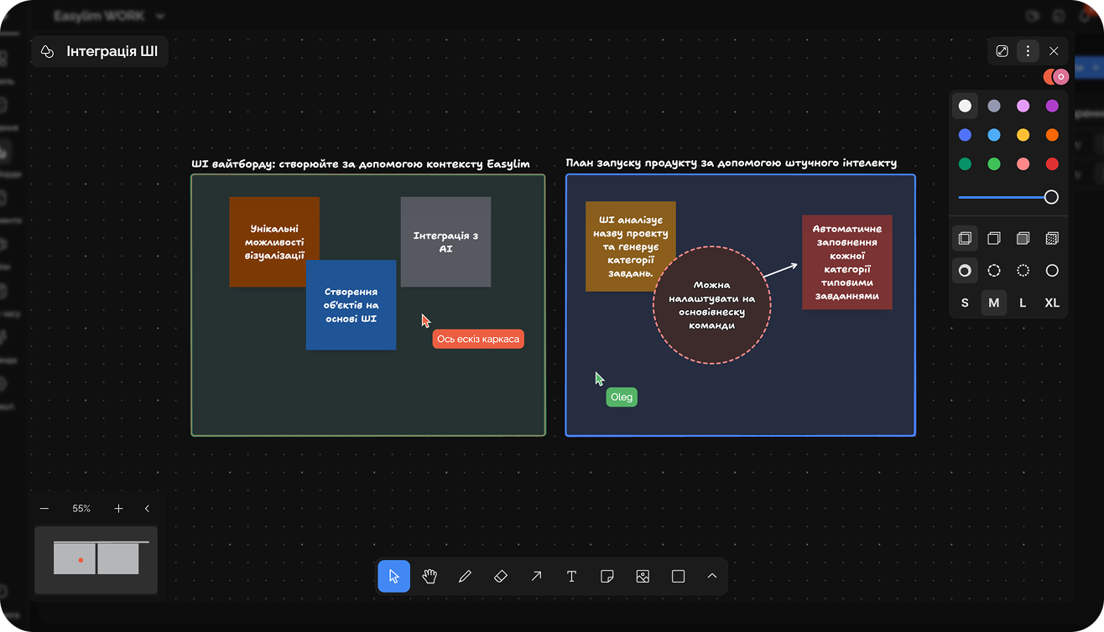The image size is (1104, 632).
Task: Click the minimap thumbnail preview
Action: 96,559
